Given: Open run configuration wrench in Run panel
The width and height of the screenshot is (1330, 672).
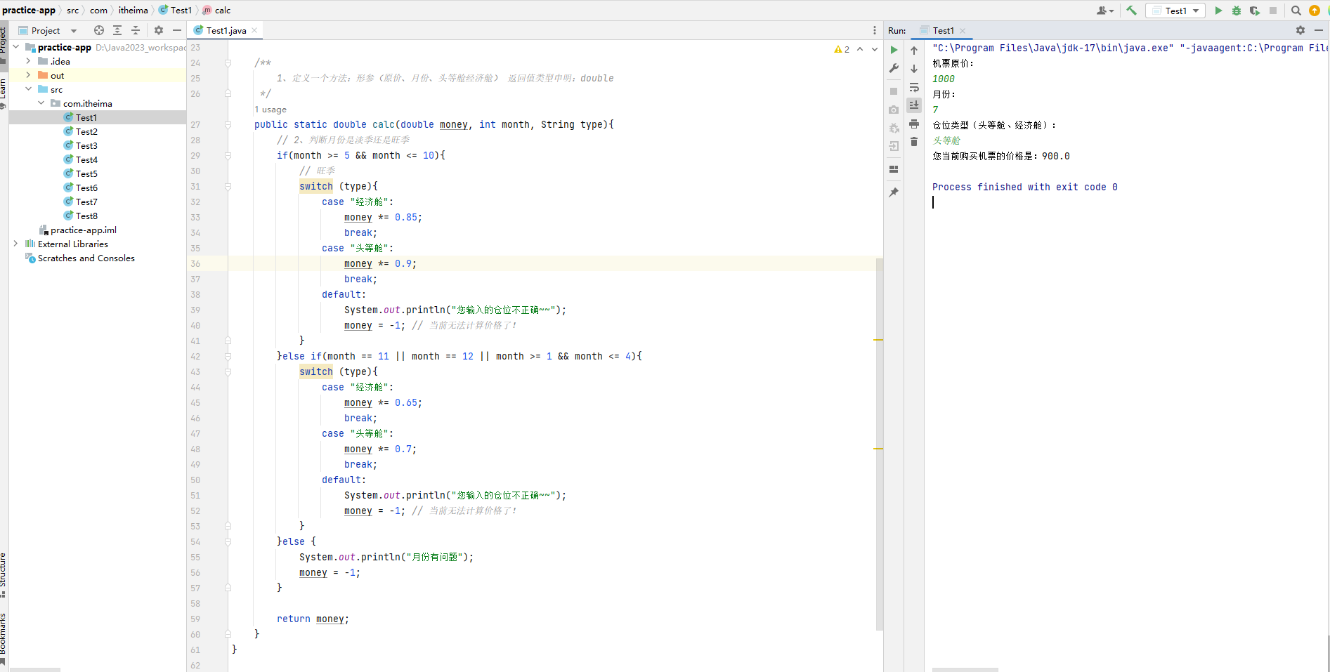Looking at the screenshot, I should pyautogui.click(x=894, y=68).
